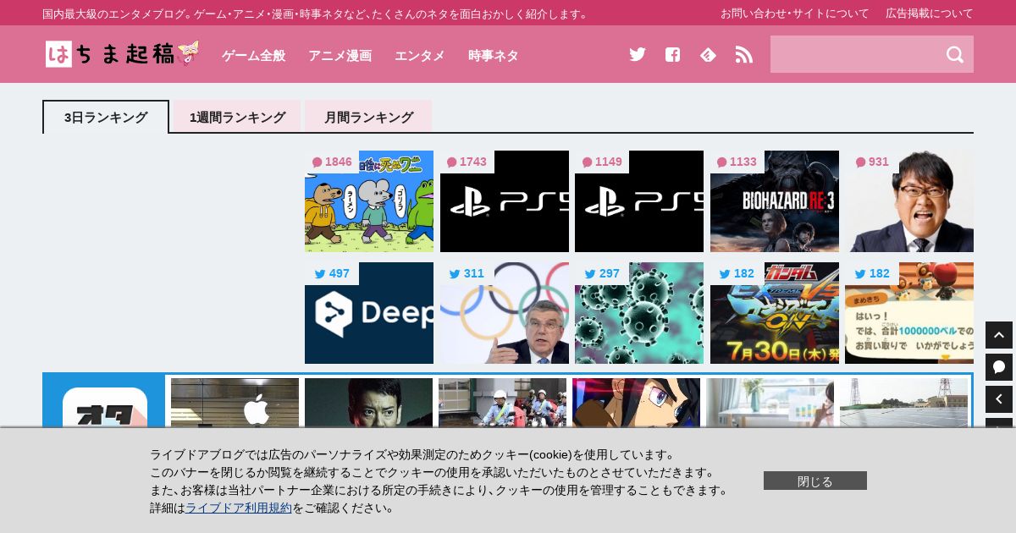Click the 497 tweet count badge

pyautogui.click(x=332, y=273)
